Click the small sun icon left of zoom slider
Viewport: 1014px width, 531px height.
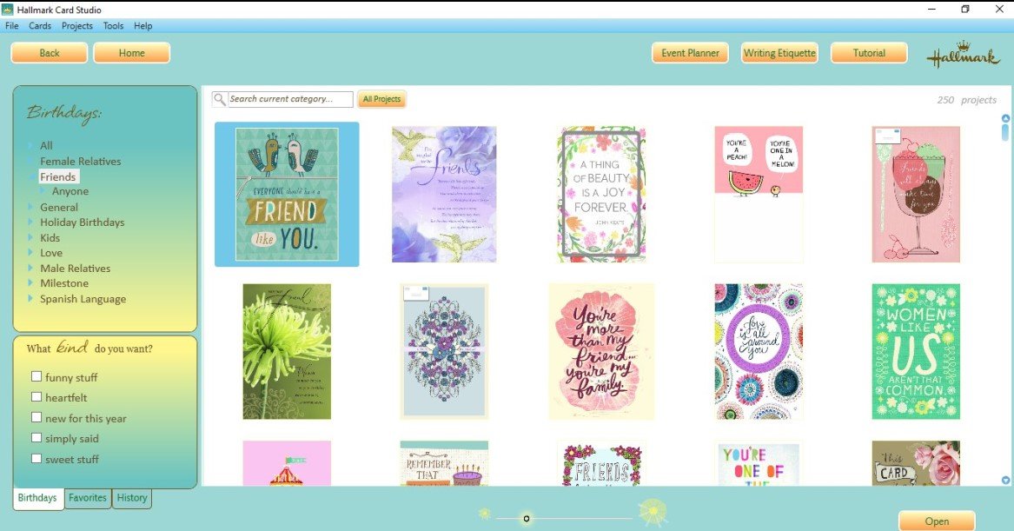(484, 514)
